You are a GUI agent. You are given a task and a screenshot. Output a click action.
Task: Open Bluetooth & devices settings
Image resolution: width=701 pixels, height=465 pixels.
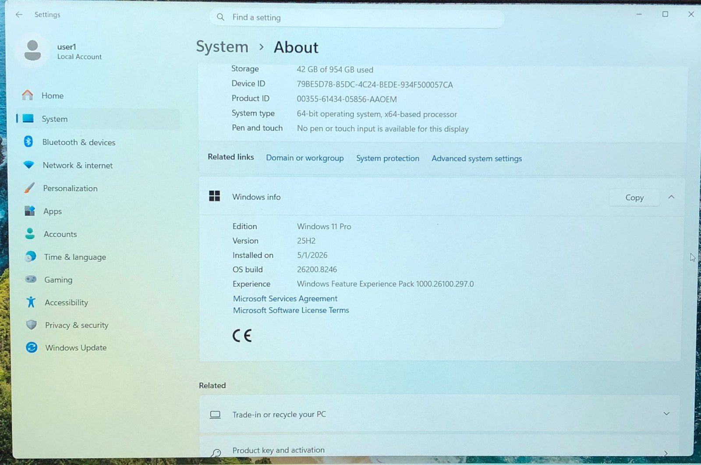point(97,142)
